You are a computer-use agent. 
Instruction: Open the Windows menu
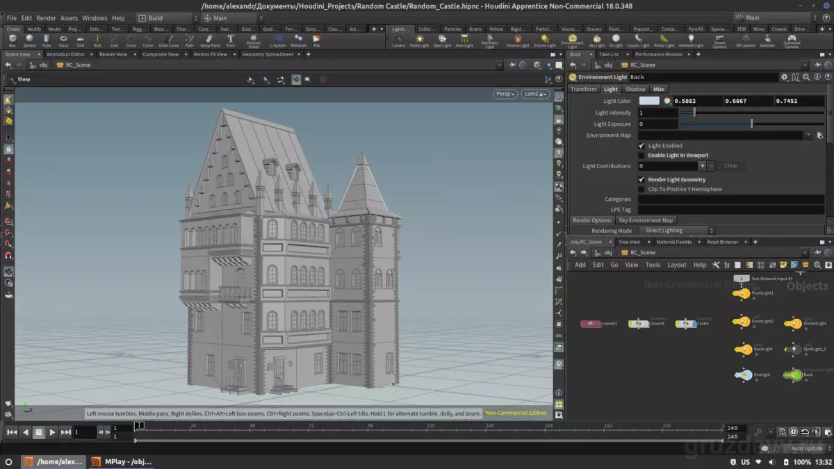(95, 18)
